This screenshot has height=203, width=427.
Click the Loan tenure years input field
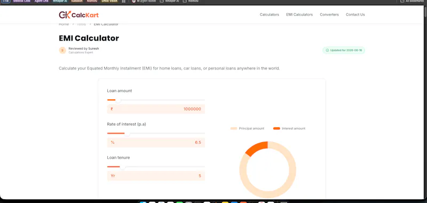pyautogui.click(x=156, y=176)
